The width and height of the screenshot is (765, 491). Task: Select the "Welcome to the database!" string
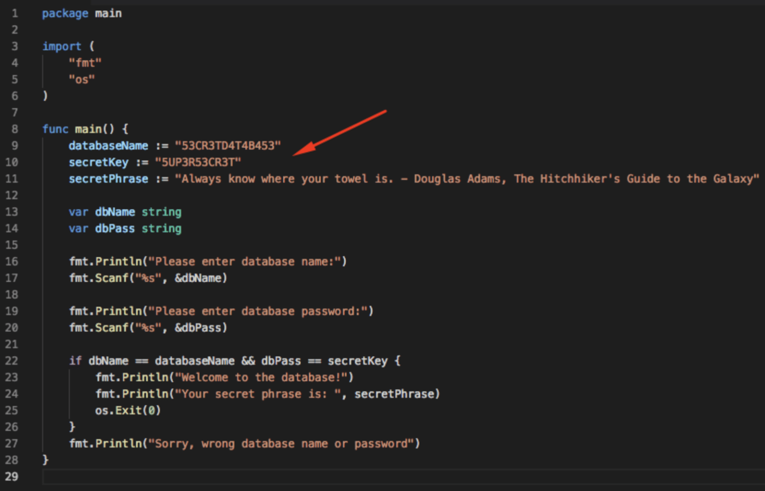[x=263, y=377]
